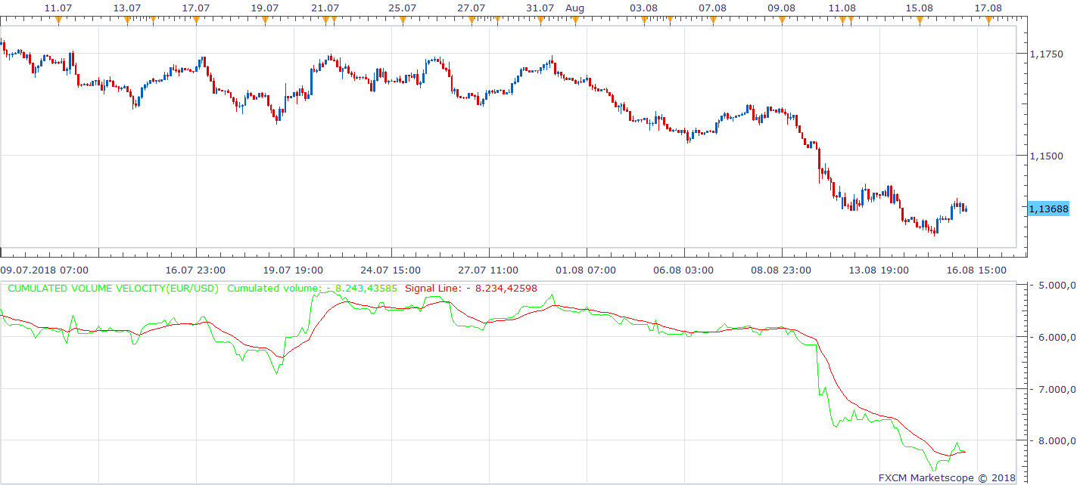The image size is (1077, 485).
Task: Click the 1,13688 current price tag
Action: point(1049,209)
